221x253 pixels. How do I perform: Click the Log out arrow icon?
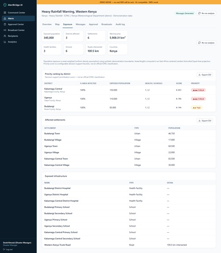[4, 249]
